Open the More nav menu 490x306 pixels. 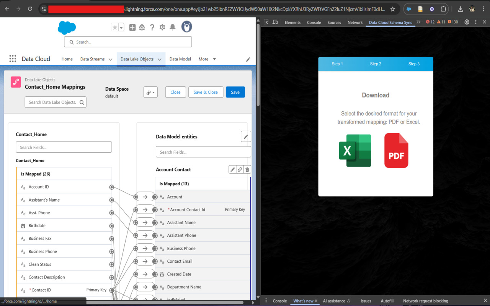tap(207, 59)
